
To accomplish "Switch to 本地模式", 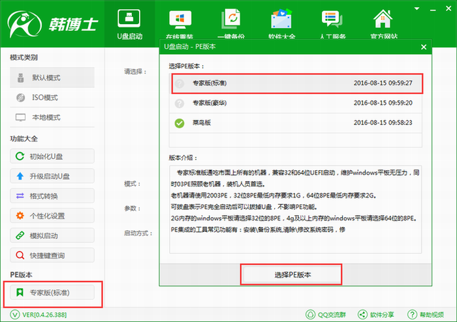I will click(52, 117).
